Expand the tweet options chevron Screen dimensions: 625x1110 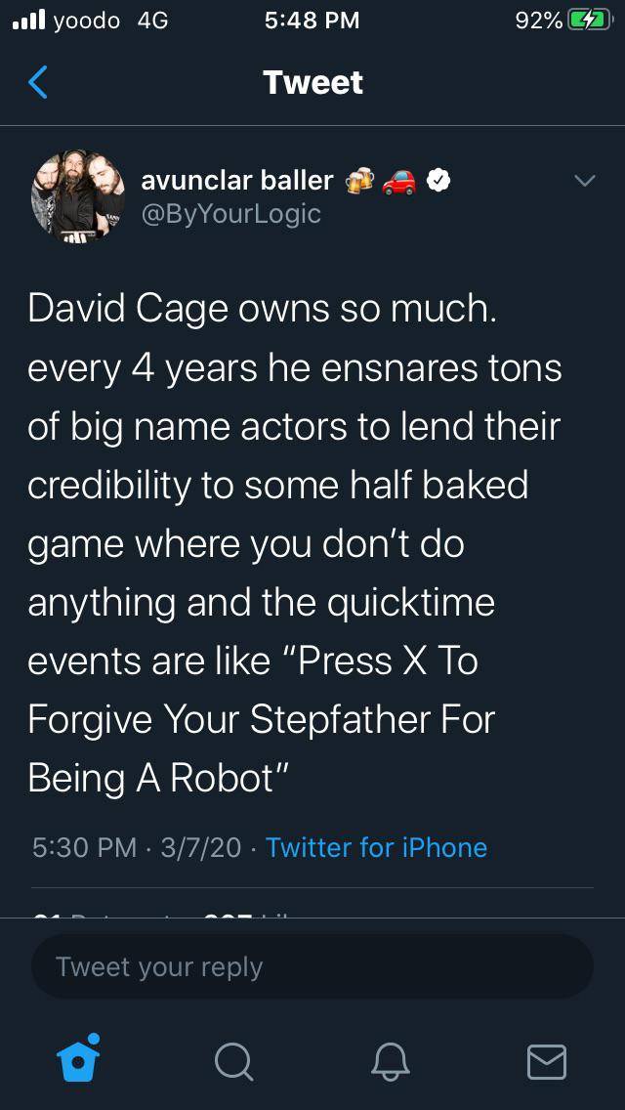pyautogui.click(x=583, y=180)
